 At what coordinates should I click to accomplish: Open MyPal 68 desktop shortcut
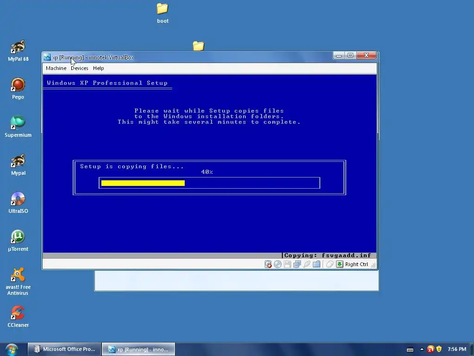click(18, 51)
